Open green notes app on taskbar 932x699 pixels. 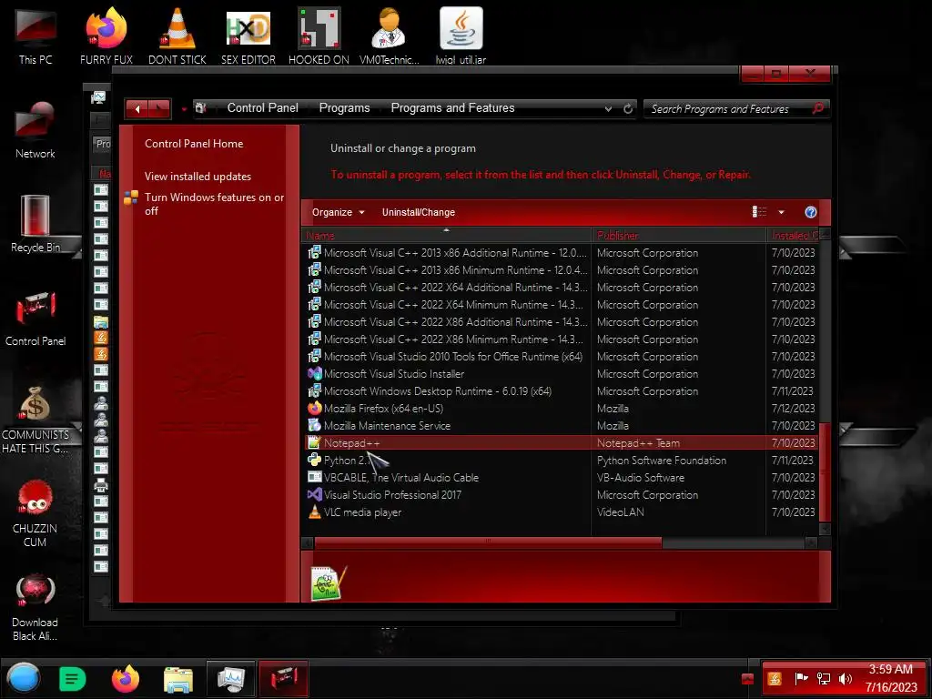pyautogui.click(x=73, y=679)
